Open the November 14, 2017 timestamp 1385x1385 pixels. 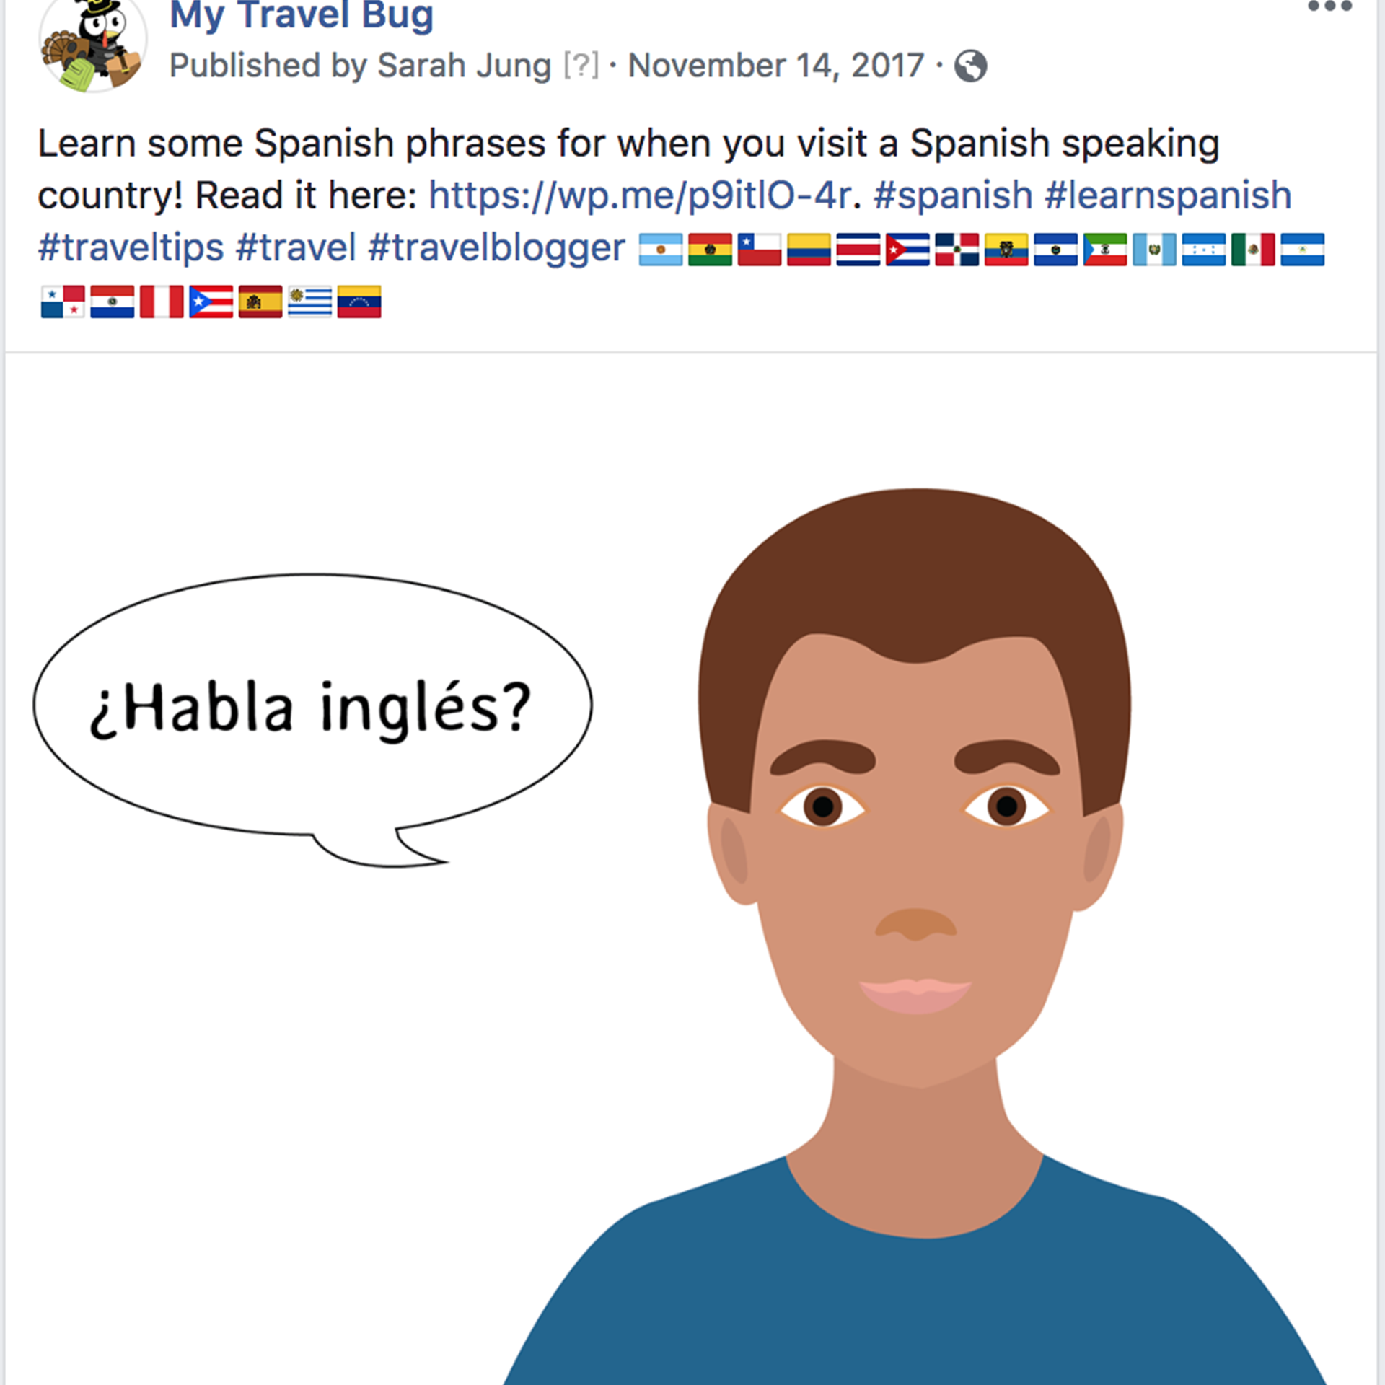pyautogui.click(x=775, y=66)
